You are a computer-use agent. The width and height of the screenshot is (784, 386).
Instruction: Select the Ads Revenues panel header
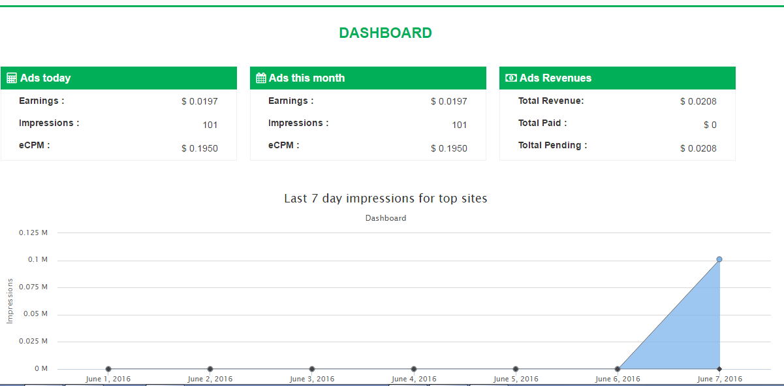(618, 78)
